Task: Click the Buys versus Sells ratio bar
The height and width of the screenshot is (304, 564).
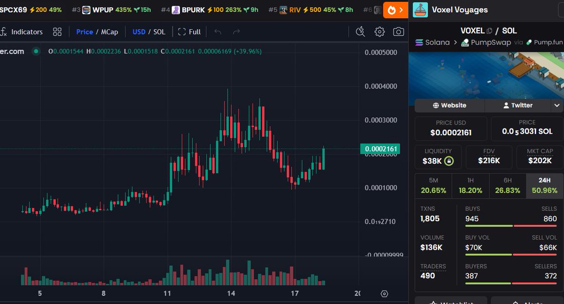Action: (511, 226)
